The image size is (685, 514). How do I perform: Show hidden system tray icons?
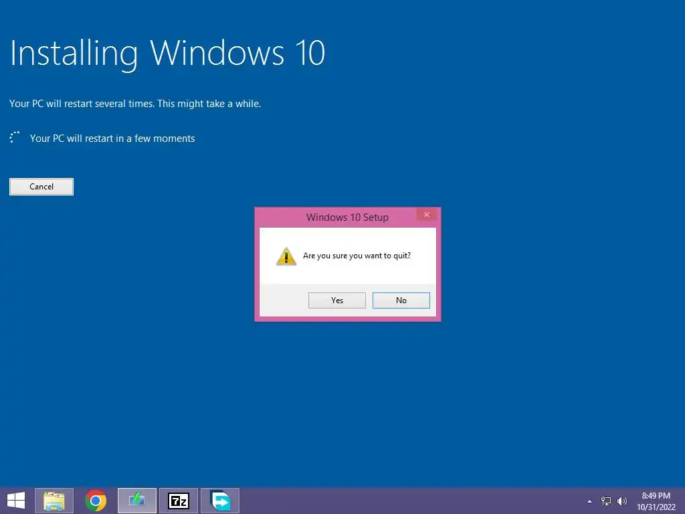(x=590, y=501)
